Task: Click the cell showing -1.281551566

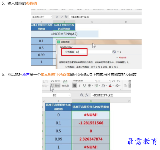Action: [91, 123]
